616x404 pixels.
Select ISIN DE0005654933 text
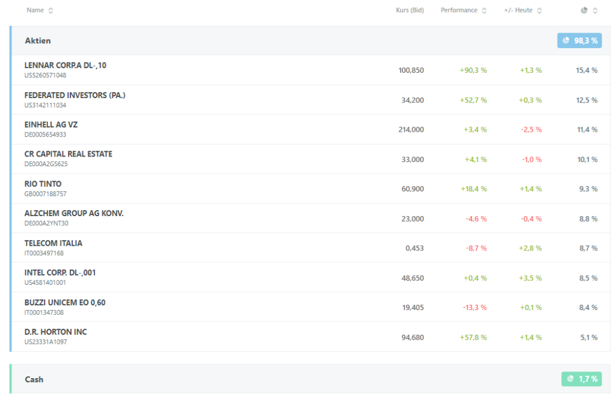pyautogui.click(x=45, y=134)
